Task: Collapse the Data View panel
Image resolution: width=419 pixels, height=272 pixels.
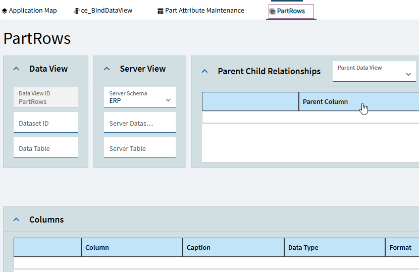Action: tap(16, 69)
